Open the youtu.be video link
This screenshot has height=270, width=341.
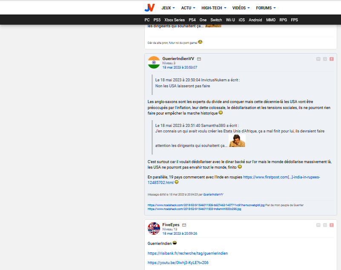(178, 263)
